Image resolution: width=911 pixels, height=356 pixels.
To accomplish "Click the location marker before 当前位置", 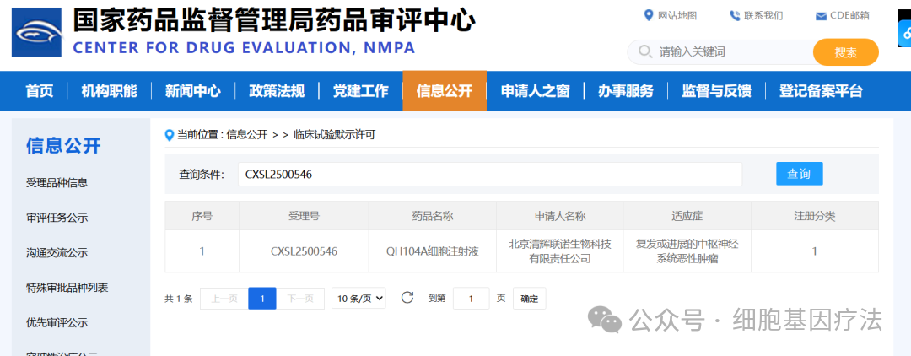I will click(x=170, y=135).
